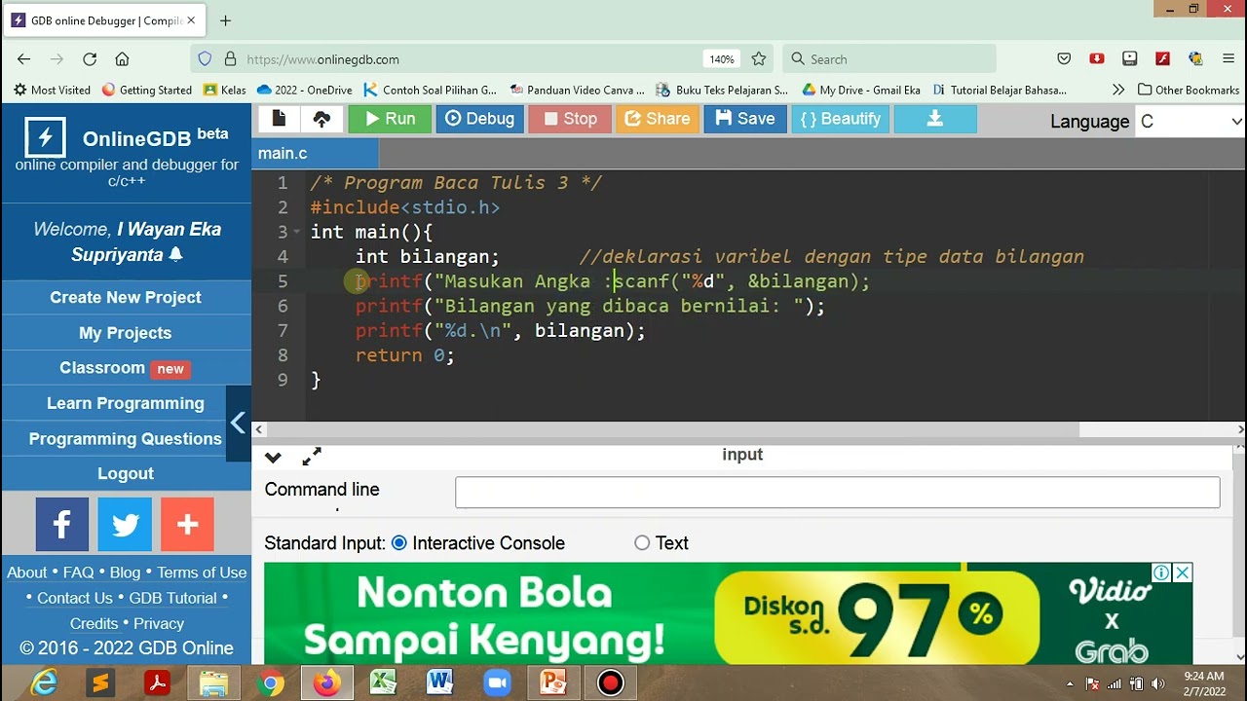
Task: Expand the input panel to fullscreen
Action: point(312,457)
